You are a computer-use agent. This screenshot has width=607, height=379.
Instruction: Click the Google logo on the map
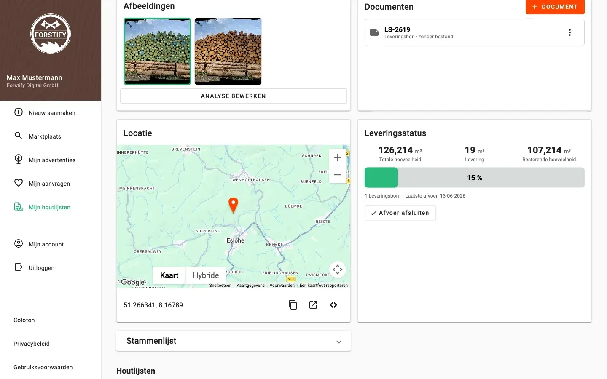[x=133, y=282]
